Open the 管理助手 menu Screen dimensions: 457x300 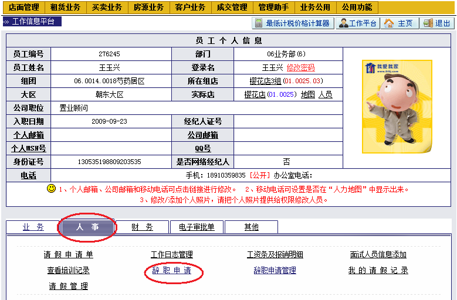pos(274,7)
